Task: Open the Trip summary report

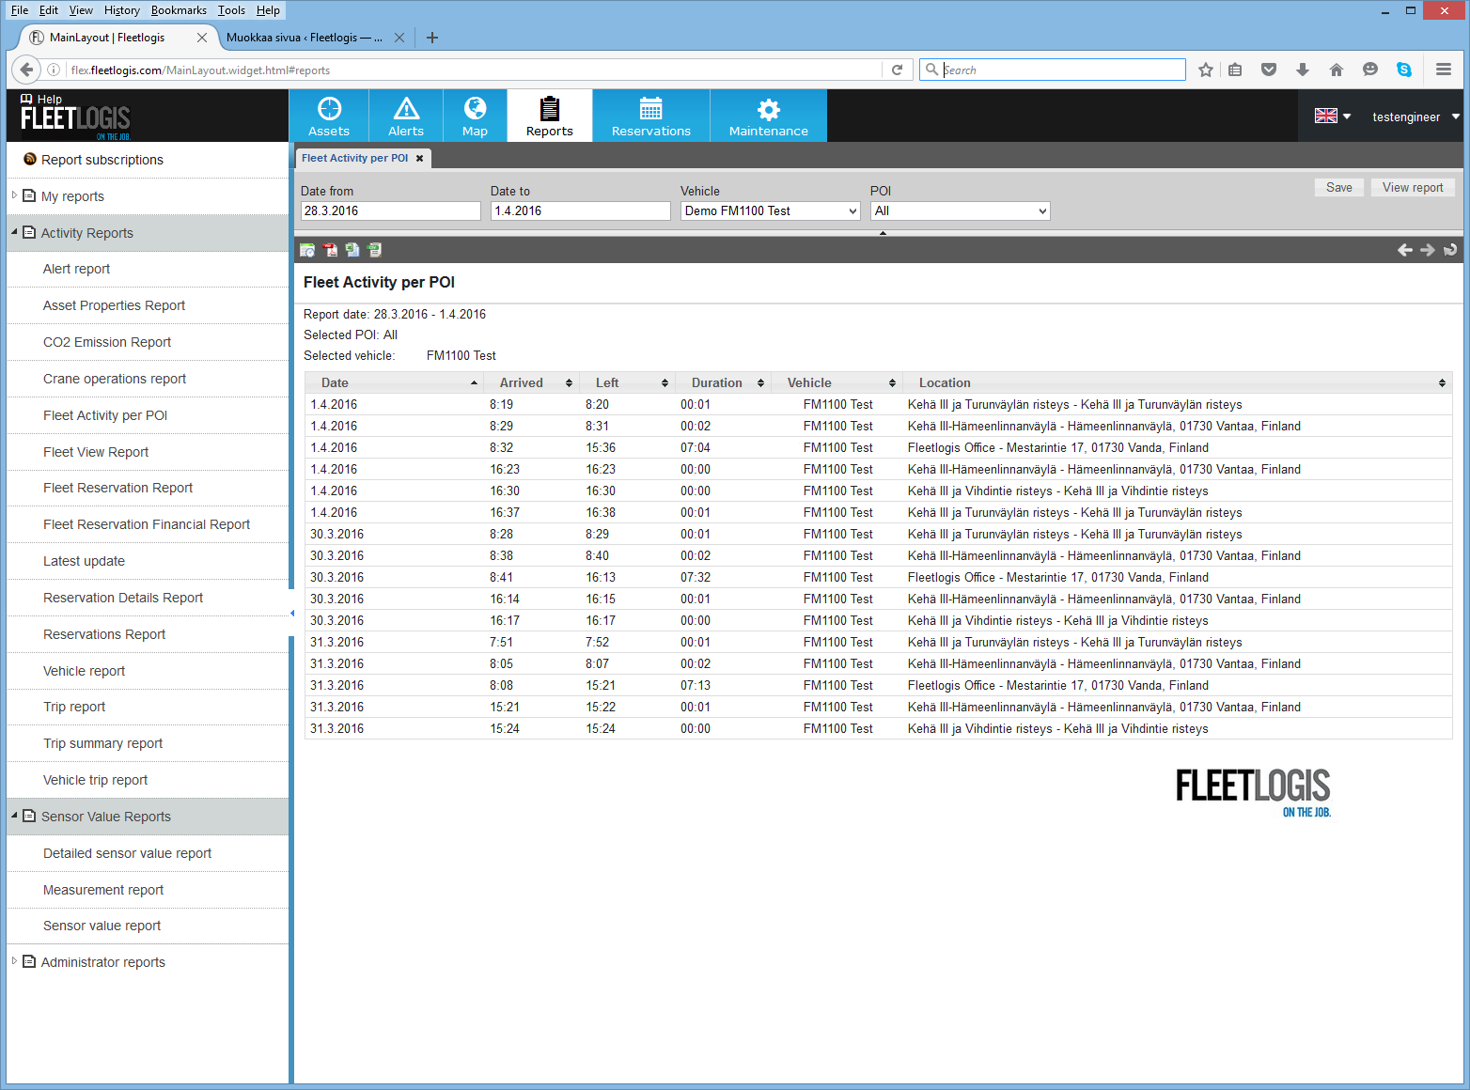Action: [x=102, y=743]
